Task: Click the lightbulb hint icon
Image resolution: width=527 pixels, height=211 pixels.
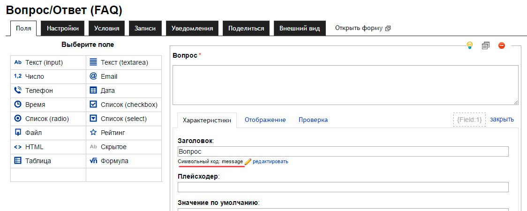Action: pyautogui.click(x=469, y=45)
